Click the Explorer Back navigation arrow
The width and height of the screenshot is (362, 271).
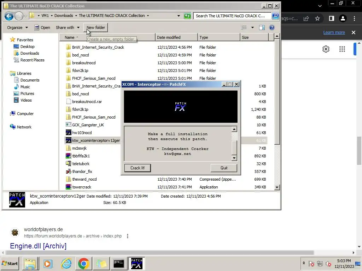pyautogui.click(x=9, y=16)
